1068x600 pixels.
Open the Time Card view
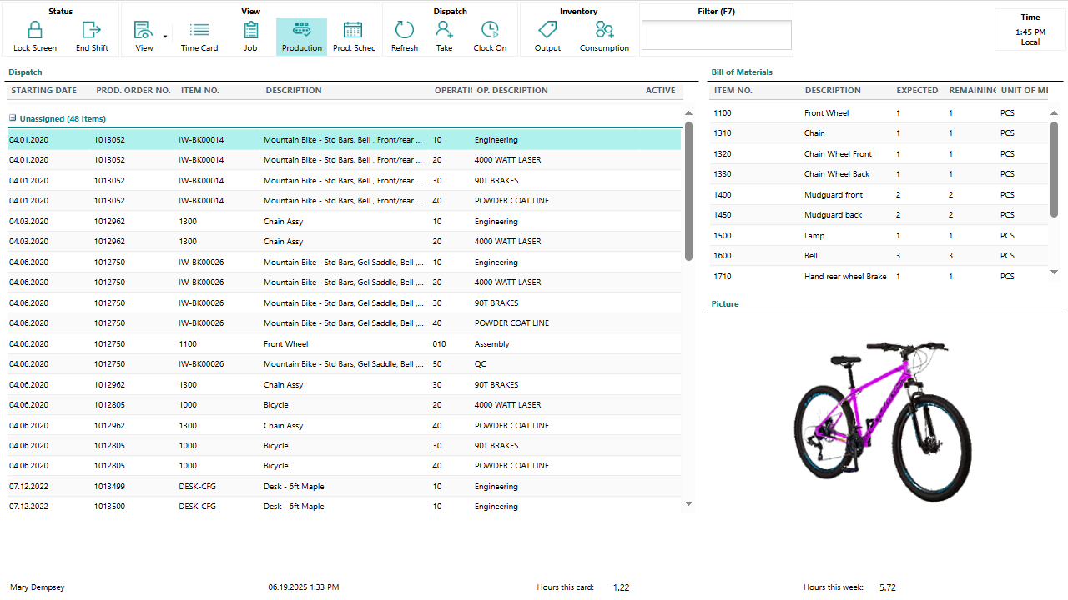(199, 31)
